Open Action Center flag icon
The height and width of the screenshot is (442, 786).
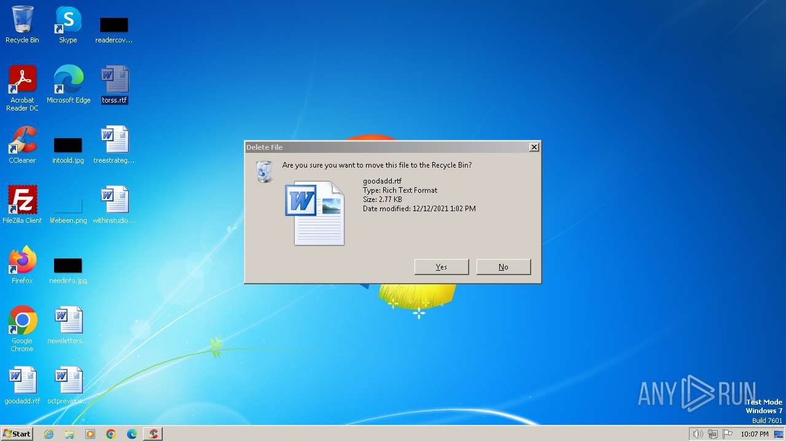click(x=728, y=434)
